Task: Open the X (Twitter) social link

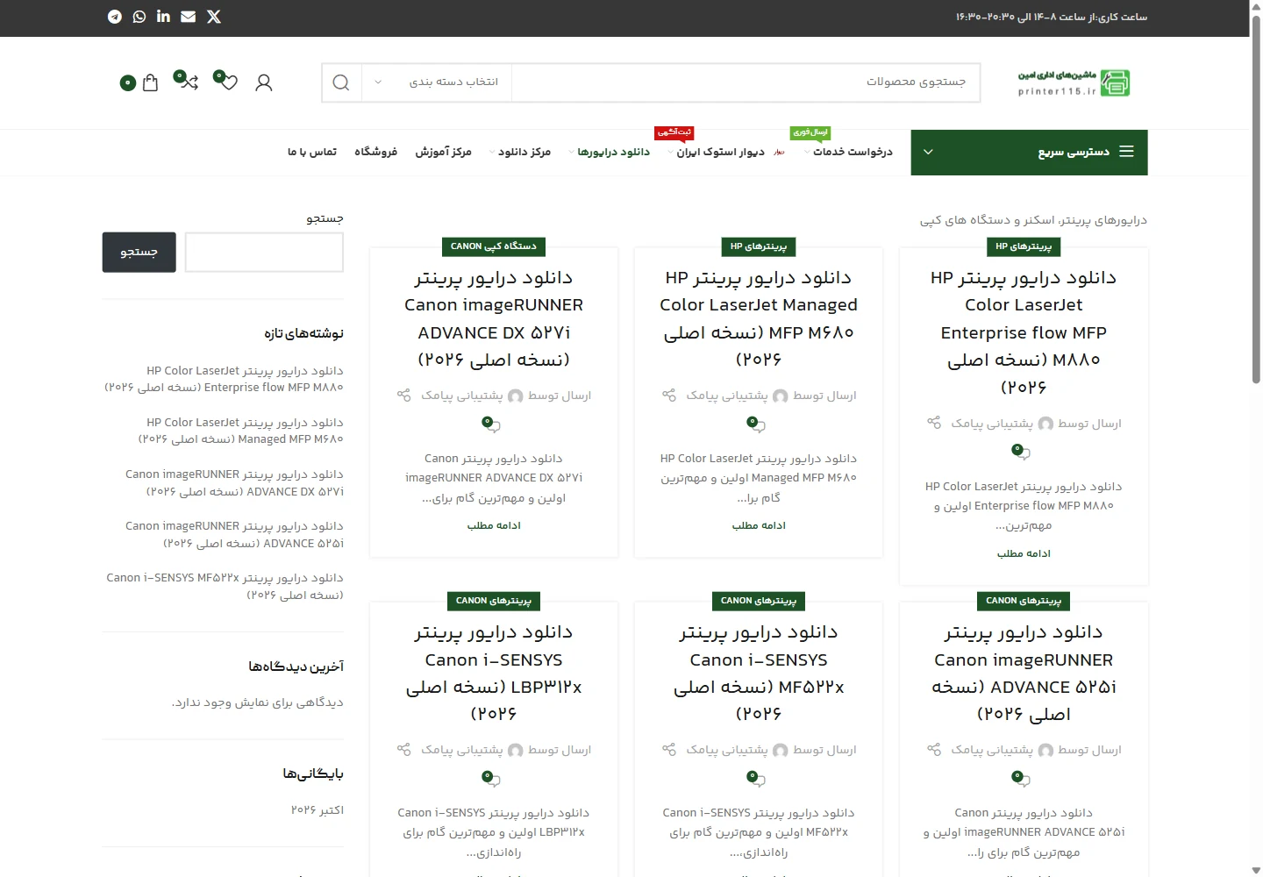Action: pos(213,17)
